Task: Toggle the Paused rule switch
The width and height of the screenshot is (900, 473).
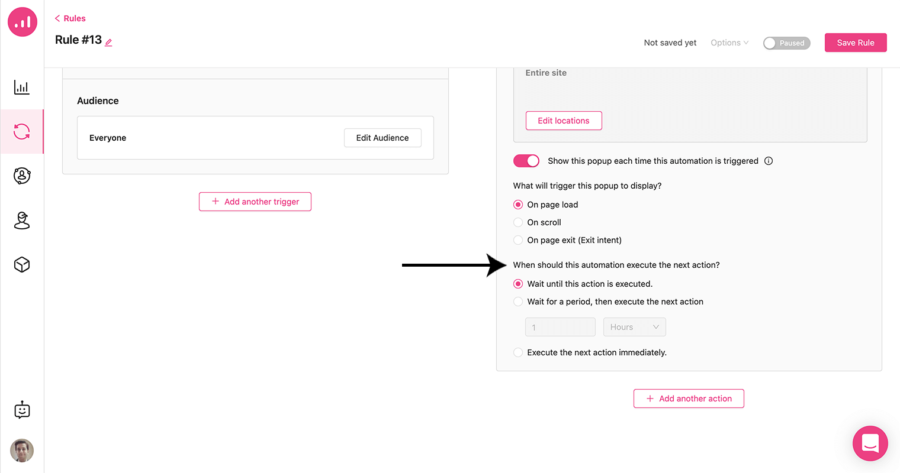Action: point(786,43)
